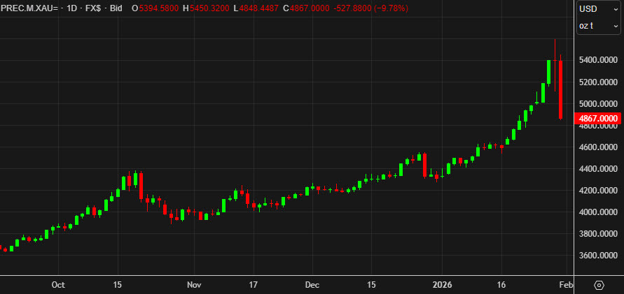624x294 pixels.
Task: Click the large red last candlestick
Action: (561, 89)
